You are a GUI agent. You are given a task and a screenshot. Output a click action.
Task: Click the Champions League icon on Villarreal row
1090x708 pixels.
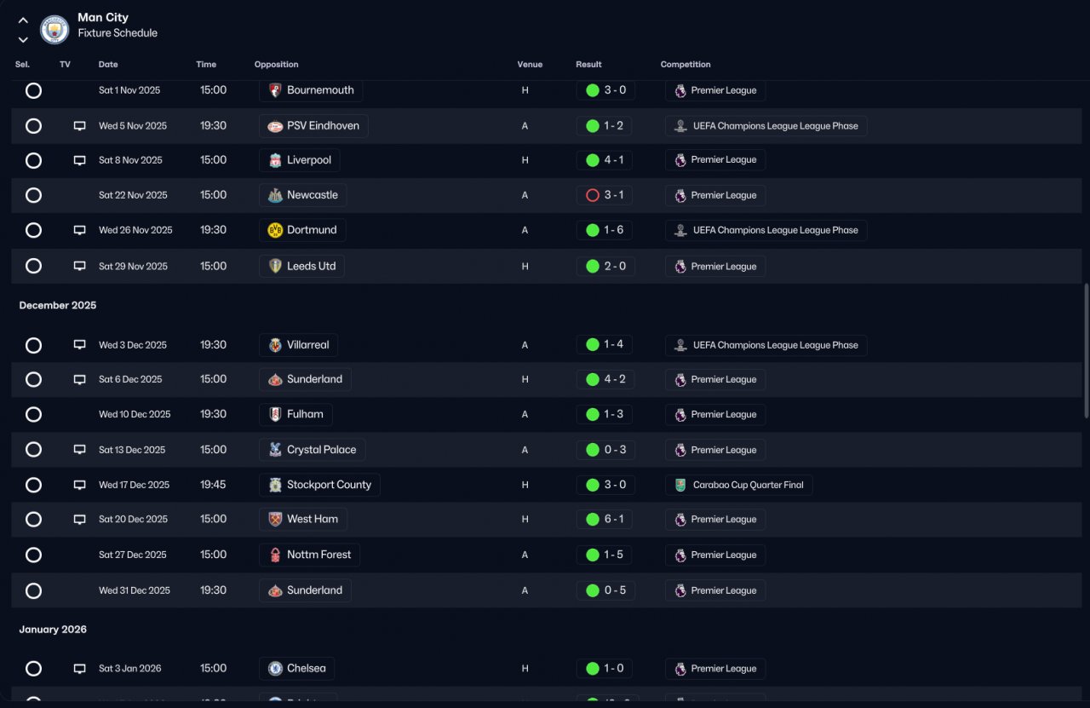tap(680, 345)
